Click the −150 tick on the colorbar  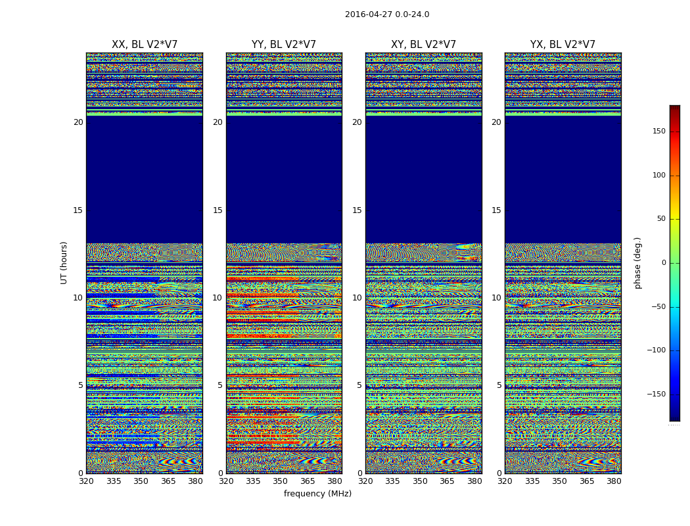(x=656, y=394)
